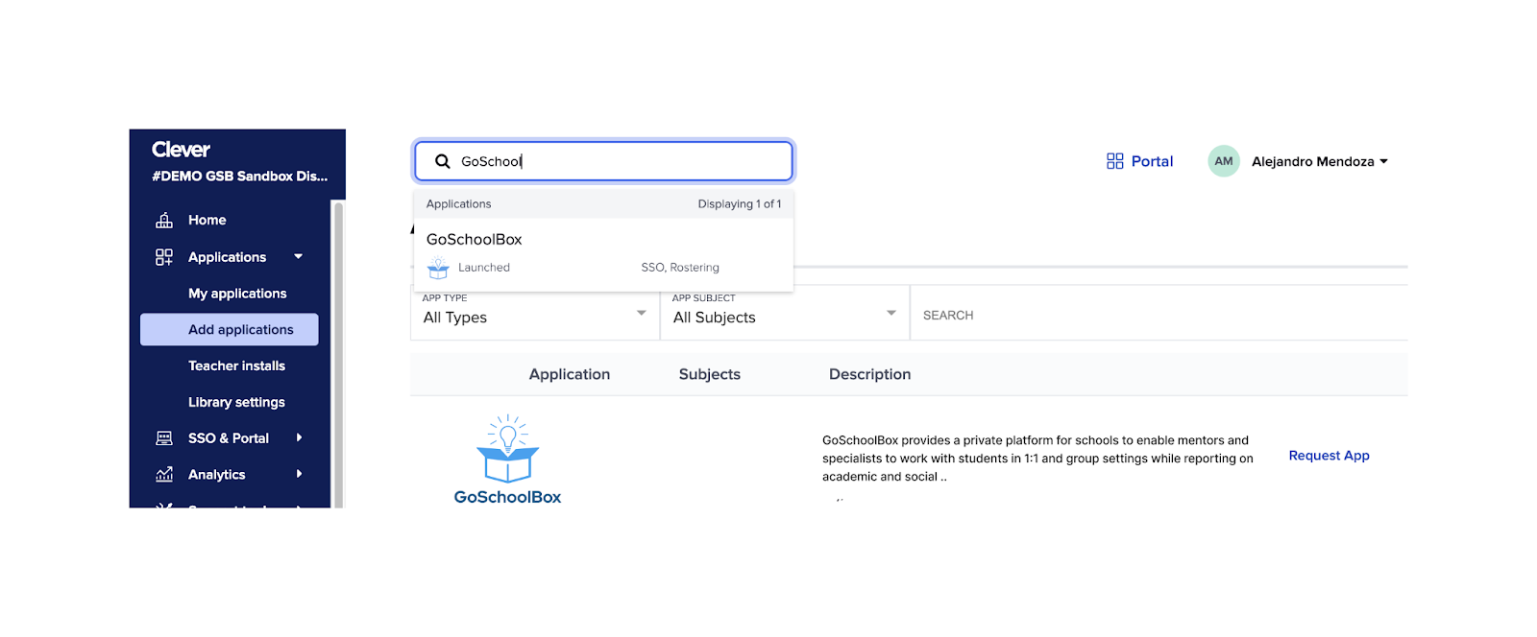Click the GoSchoolBox description paragraph
Image resolution: width=1537 pixels, height=637 pixels.
point(1037,459)
